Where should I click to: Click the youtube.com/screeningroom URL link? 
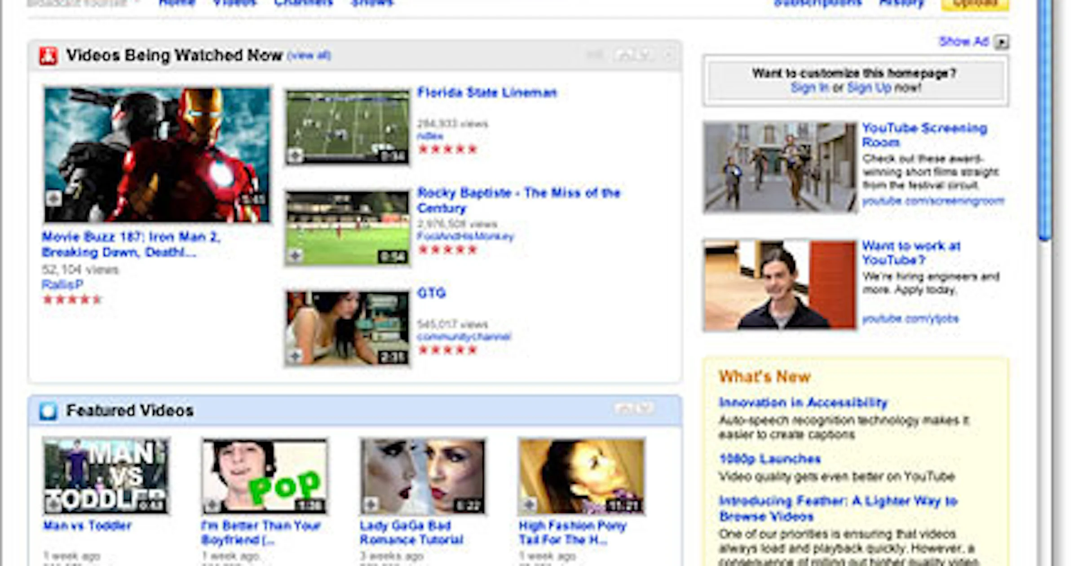point(933,201)
